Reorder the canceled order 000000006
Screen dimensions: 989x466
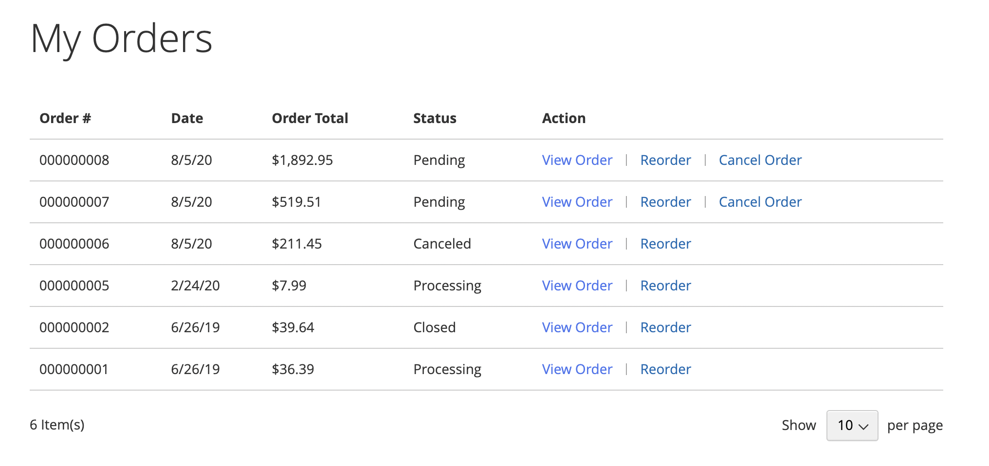click(x=665, y=244)
